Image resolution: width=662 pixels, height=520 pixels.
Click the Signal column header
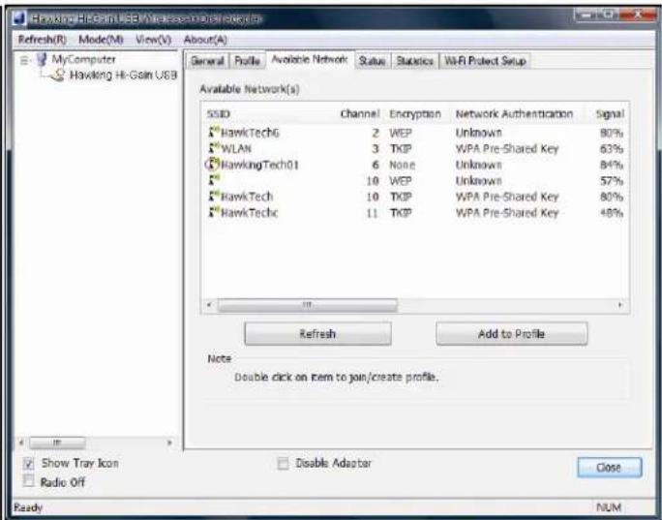(610, 114)
